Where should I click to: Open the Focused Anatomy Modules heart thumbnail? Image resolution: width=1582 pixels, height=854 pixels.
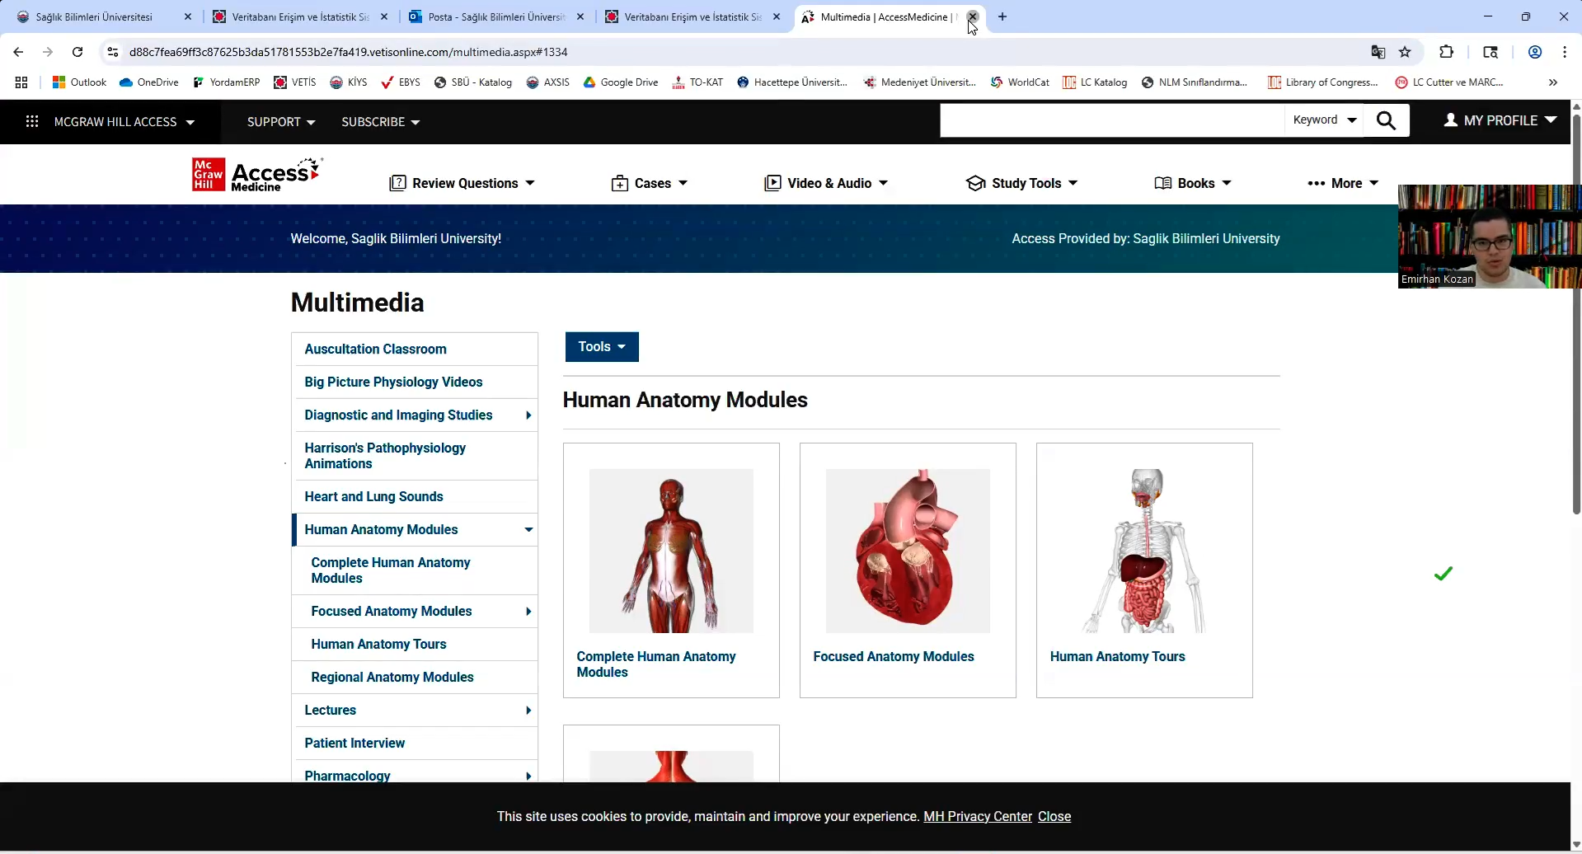(908, 551)
